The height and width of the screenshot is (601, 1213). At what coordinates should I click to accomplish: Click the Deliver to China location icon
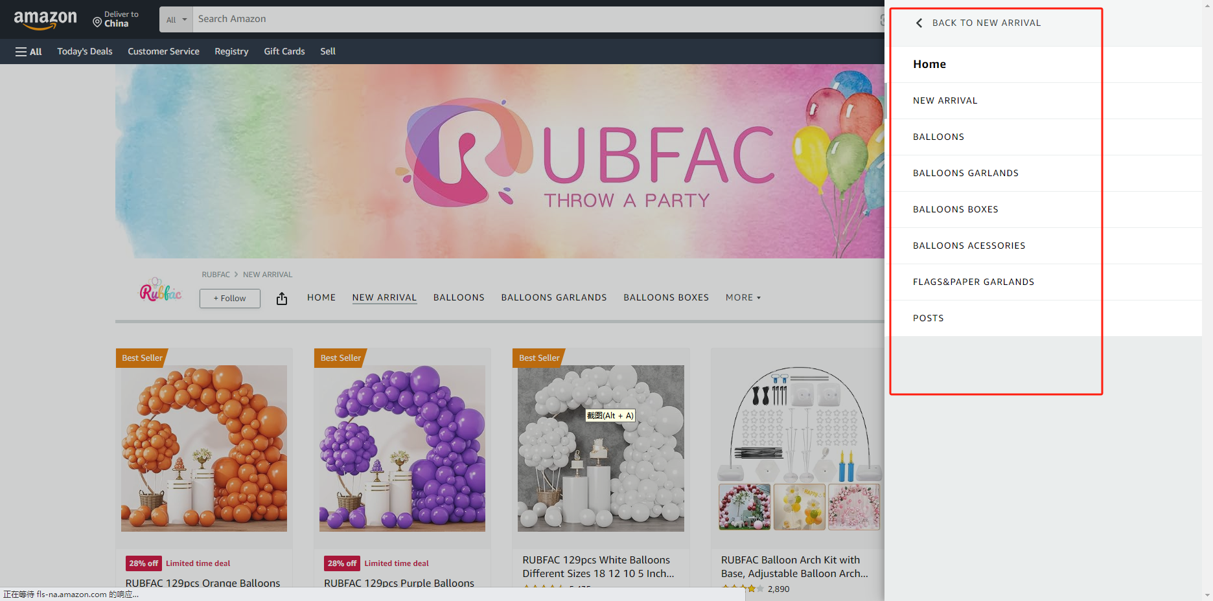(x=97, y=23)
